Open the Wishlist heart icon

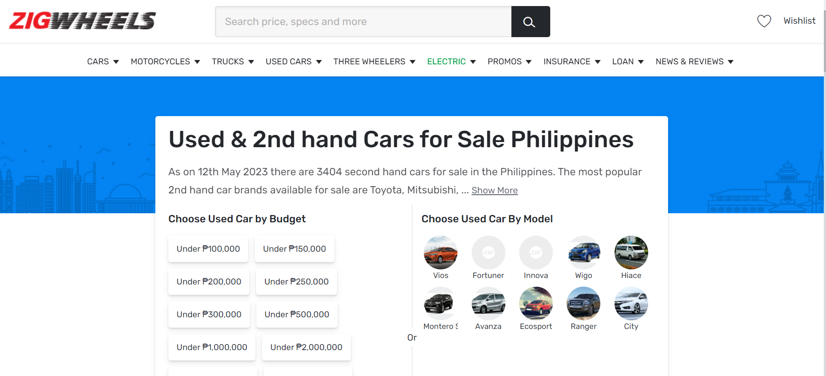764,20
